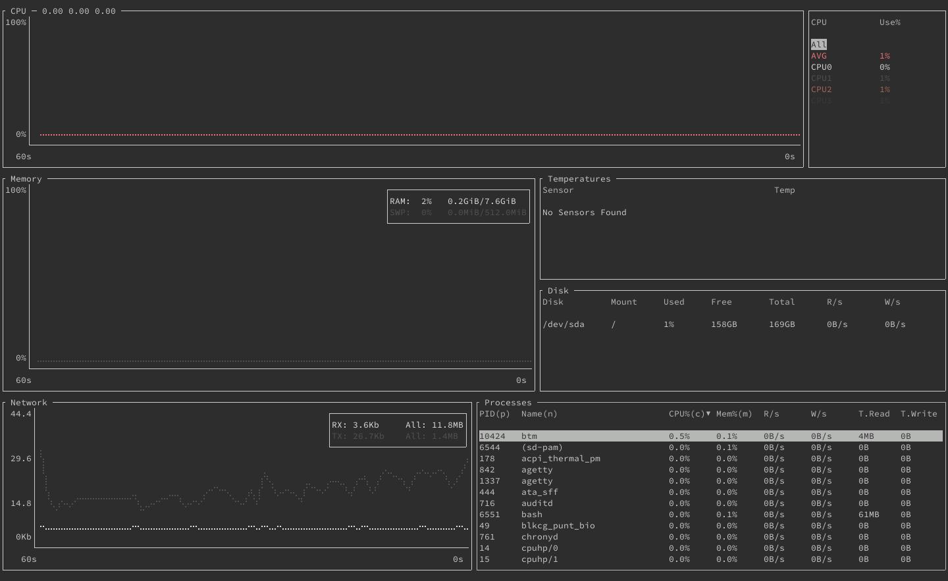This screenshot has width=948, height=581.
Task: Click the CPU%(c) sort arrow
Action: point(708,414)
